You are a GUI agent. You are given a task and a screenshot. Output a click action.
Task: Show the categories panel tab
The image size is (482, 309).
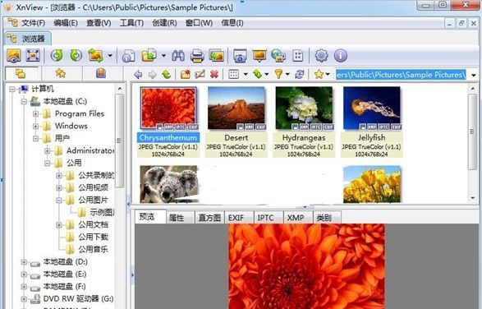point(101,74)
